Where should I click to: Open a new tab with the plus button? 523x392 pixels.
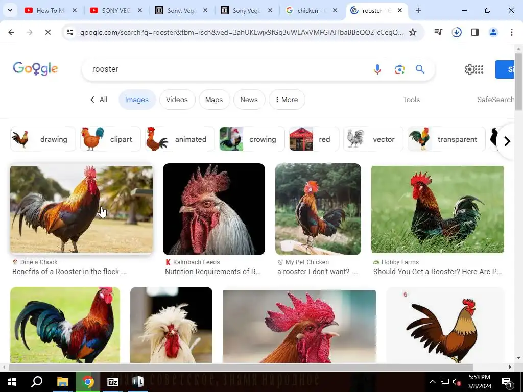418,10
